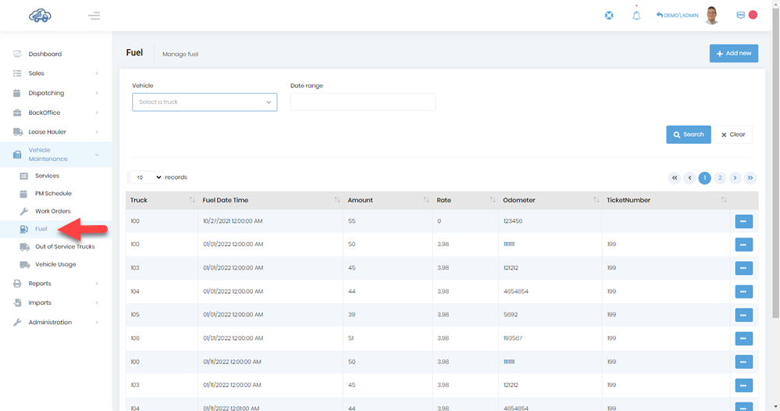The width and height of the screenshot is (780, 411).
Task: Click the Imports file icon
Action: (17, 302)
